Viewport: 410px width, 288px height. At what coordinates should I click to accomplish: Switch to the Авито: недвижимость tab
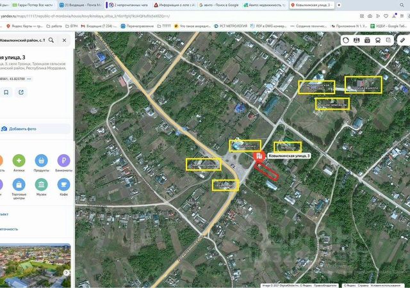tap(265, 5)
